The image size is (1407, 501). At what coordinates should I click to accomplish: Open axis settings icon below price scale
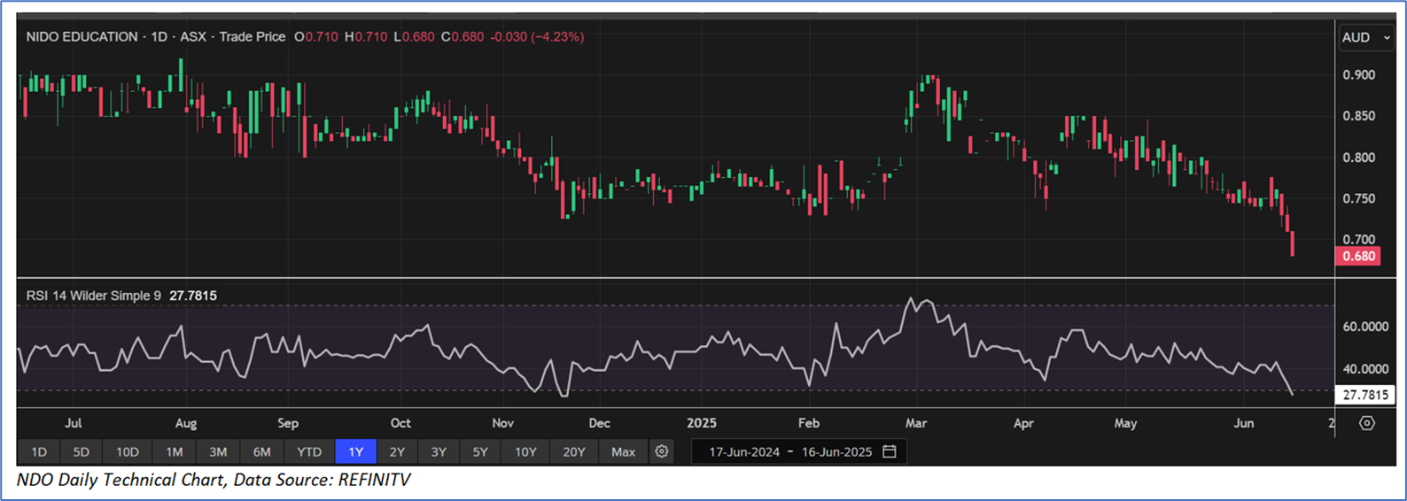[x=1366, y=423]
